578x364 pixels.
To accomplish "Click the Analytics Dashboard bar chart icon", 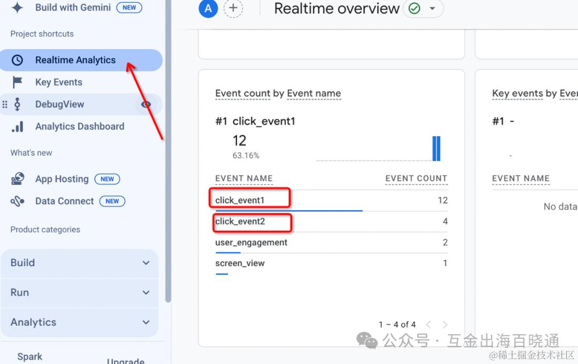I will click(x=17, y=127).
